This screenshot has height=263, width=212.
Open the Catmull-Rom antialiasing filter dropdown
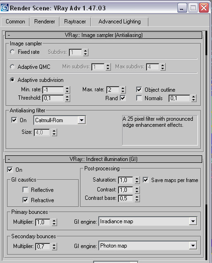81,120
